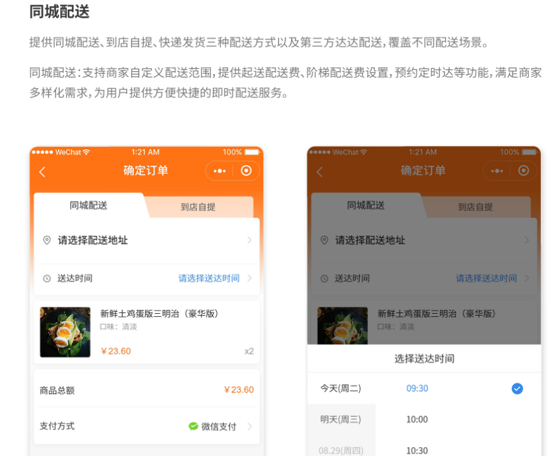Expand delivery time chevron in right phone
The width and height of the screenshot is (555, 456).
[x=527, y=278]
